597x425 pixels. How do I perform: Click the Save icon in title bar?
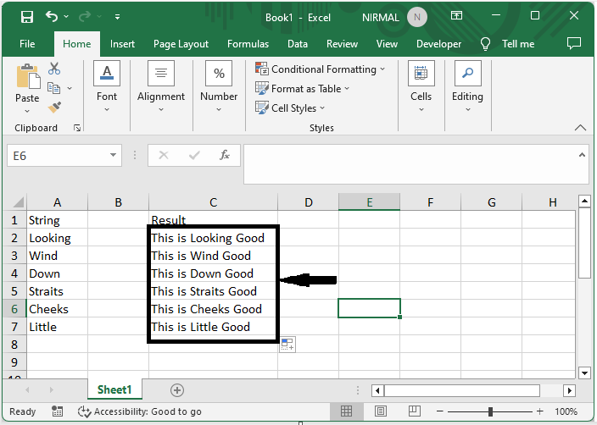(26, 16)
